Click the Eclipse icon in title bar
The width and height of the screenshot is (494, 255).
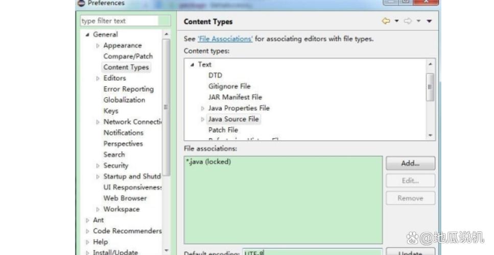81,3
